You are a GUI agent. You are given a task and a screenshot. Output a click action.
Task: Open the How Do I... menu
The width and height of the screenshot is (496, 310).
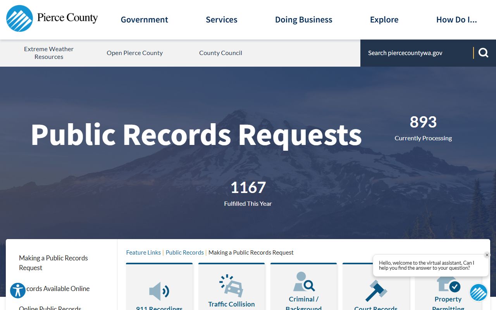tap(456, 20)
